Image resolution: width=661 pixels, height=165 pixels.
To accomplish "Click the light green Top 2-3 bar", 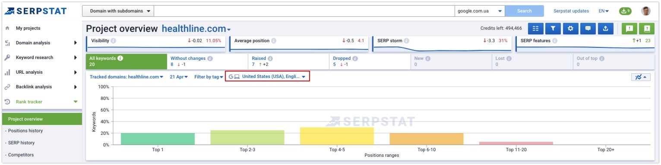I will tap(247, 137).
